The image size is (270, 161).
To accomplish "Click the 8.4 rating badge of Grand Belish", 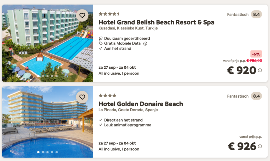I will click(x=256, y=14).
